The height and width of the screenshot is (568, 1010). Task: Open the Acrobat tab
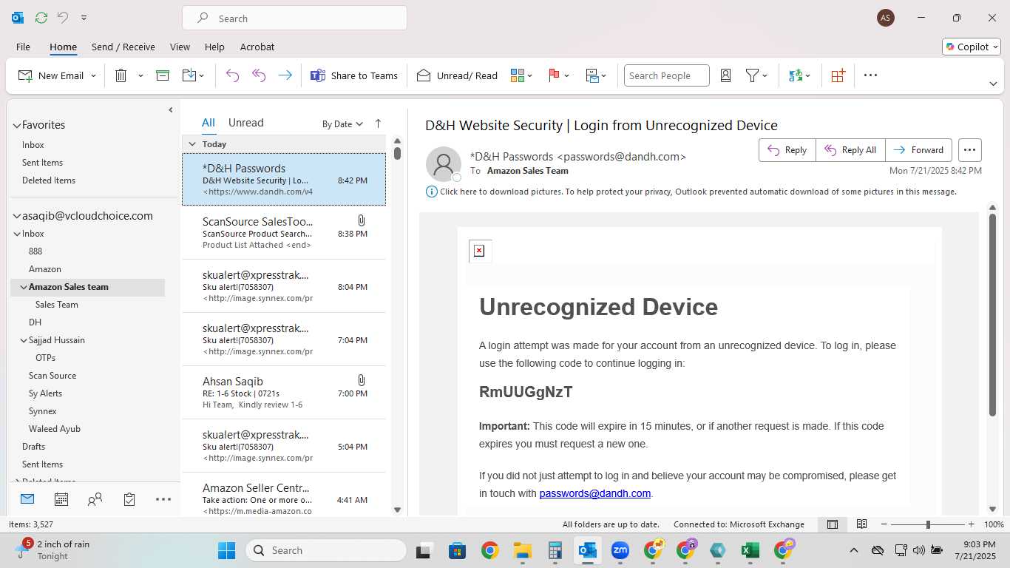[257, 47]
